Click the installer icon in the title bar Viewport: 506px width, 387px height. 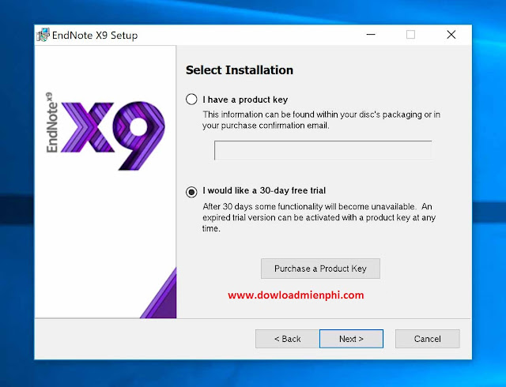click(x=43, y=35)
